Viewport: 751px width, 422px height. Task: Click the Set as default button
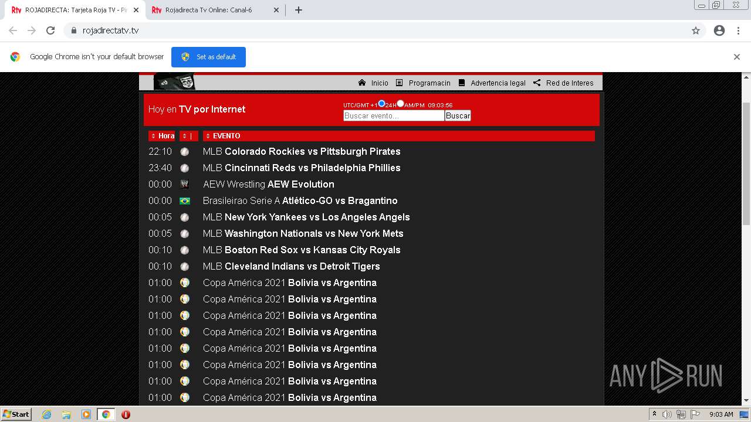point(208,57)
